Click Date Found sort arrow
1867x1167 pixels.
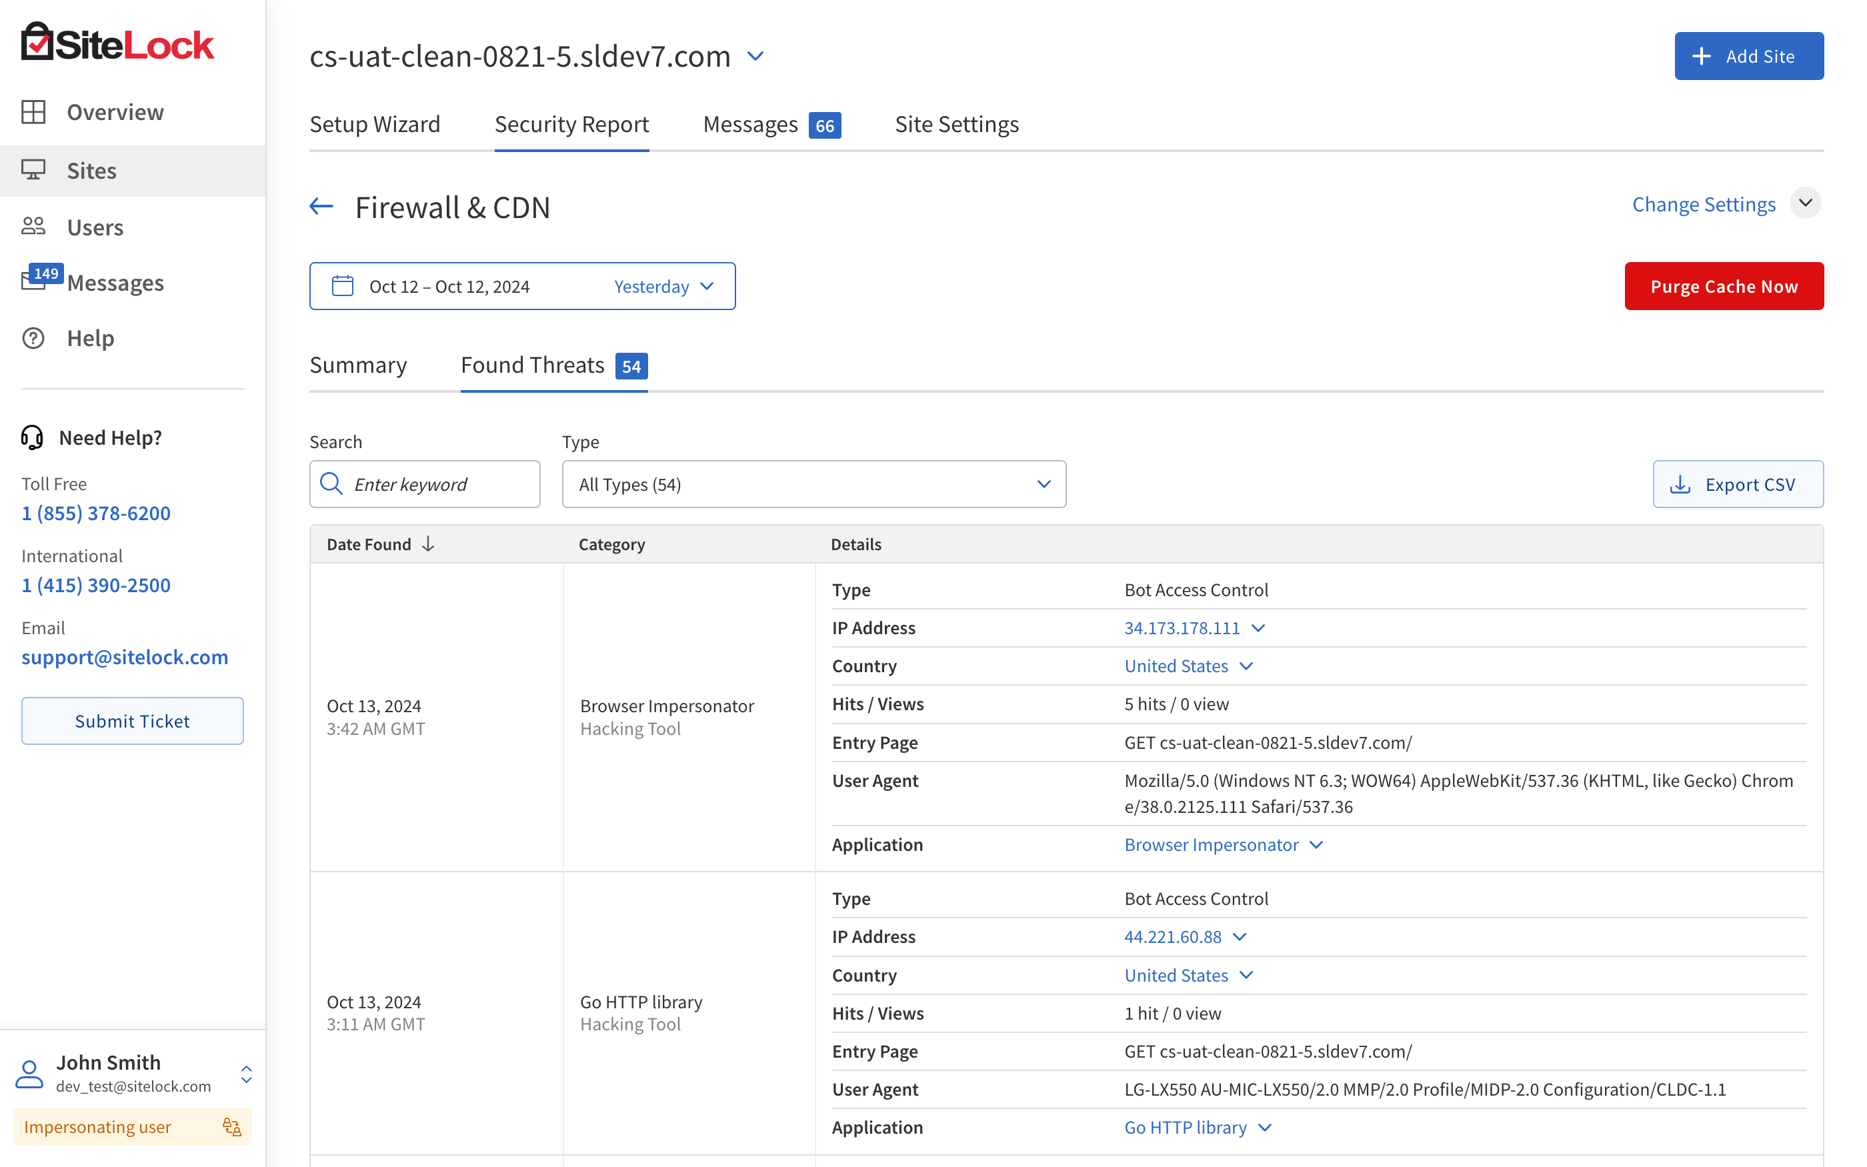point(429,544)
